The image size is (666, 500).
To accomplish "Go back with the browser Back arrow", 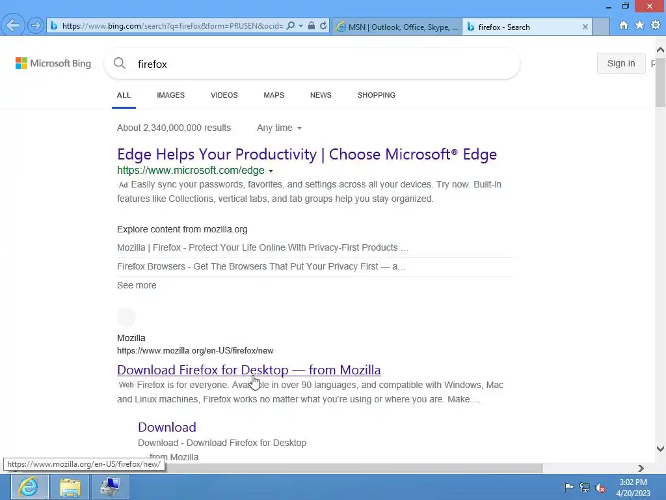I will point(13,25).
